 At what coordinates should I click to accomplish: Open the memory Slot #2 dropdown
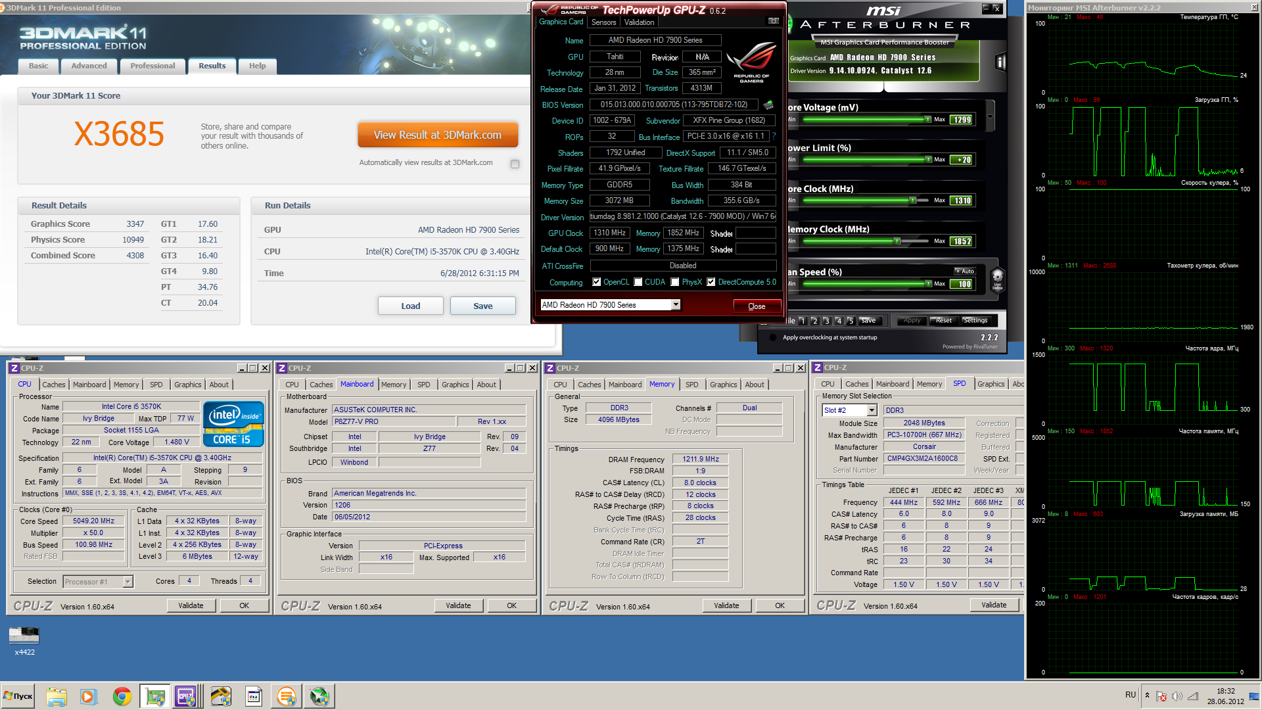coord(872,410)
